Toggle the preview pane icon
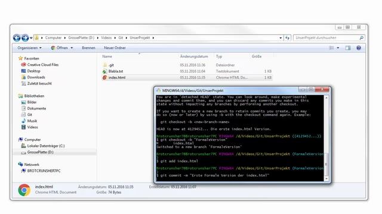Image resolution: width=382 pixels, height=214 pixels. (x=348, y=48)
